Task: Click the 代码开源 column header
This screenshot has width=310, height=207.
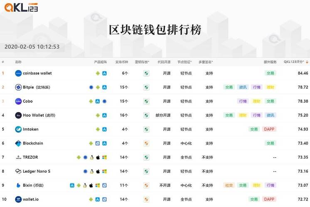Action: pos(164,62)
